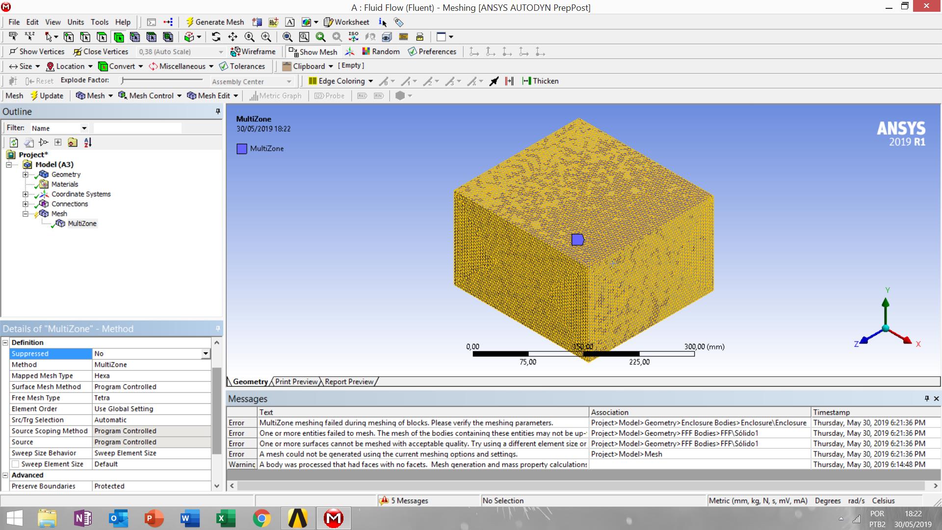Viewport: 942px width, 530px height.
Task: Click Box Zoom magnifier icon
Action: (266, 37)
